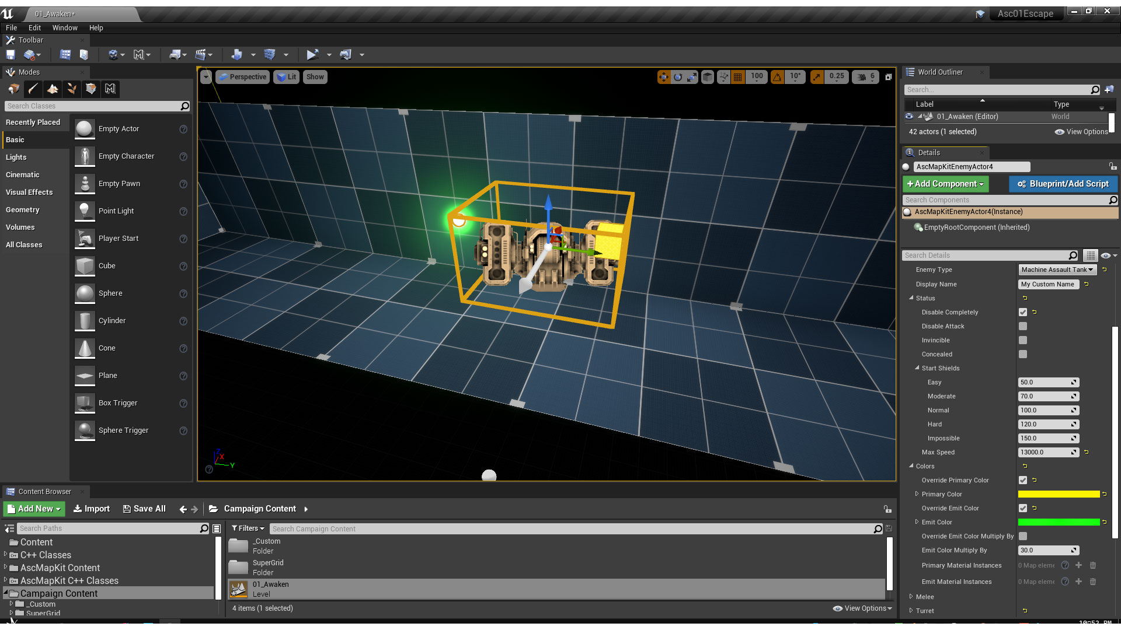Click the Play in editor button
The width and height of the screenshot is (1121, 630).
(x=312, y=55)
